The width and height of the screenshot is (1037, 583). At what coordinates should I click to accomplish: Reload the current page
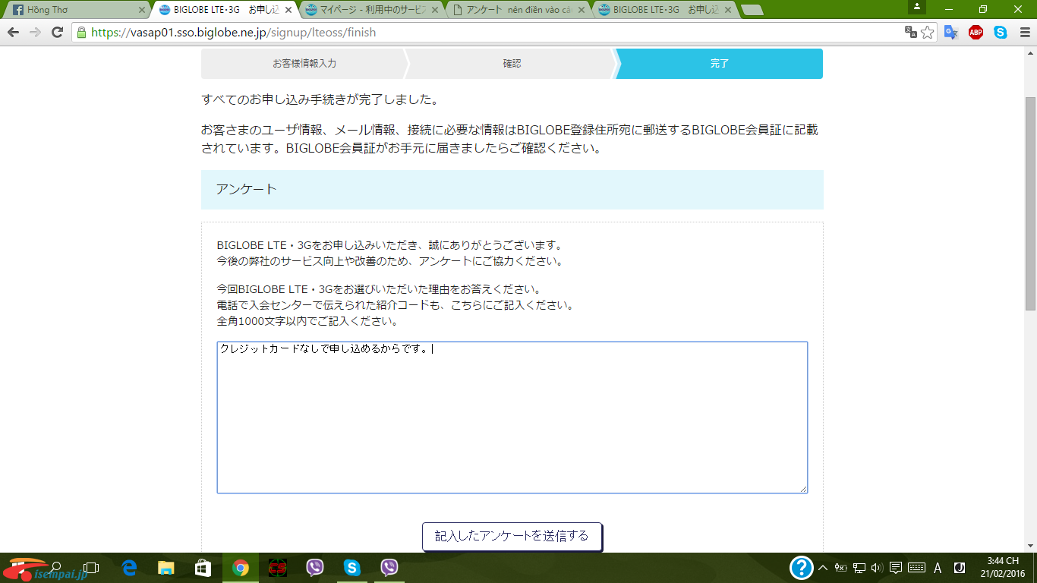coord(57,33)
